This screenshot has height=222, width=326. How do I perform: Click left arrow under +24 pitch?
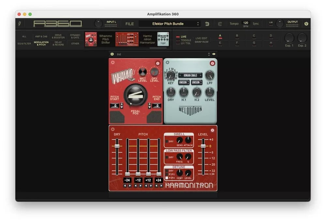pos(156,186)
